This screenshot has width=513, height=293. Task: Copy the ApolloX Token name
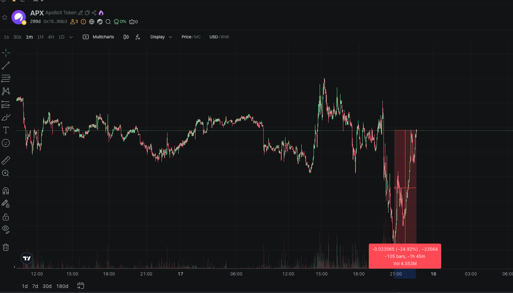pyautogui.click(x=87, y=13)
